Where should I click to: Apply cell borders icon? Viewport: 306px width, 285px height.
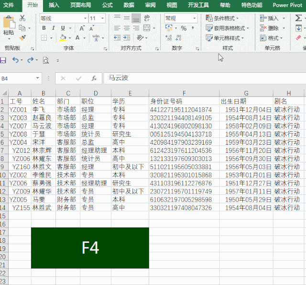[44, 38]
